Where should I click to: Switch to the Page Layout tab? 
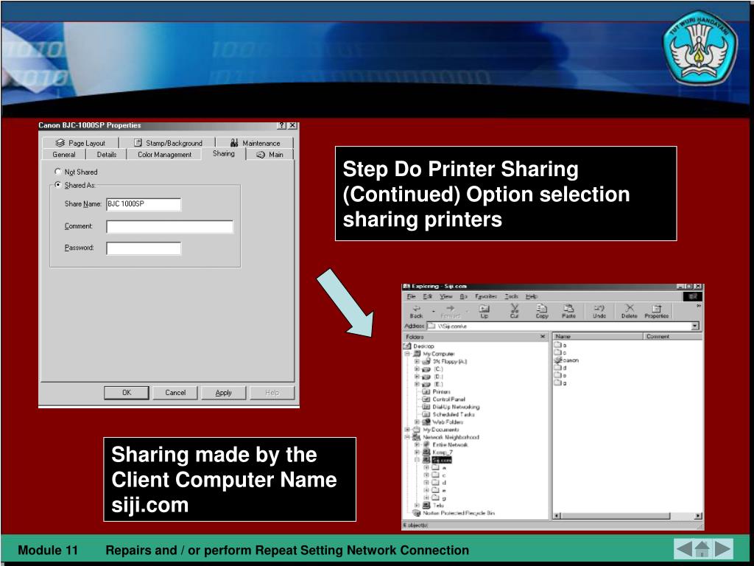[x=80, y=143]
